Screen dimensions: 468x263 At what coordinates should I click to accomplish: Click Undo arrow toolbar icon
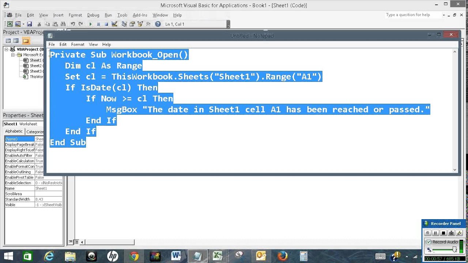[x=73, y=24]
